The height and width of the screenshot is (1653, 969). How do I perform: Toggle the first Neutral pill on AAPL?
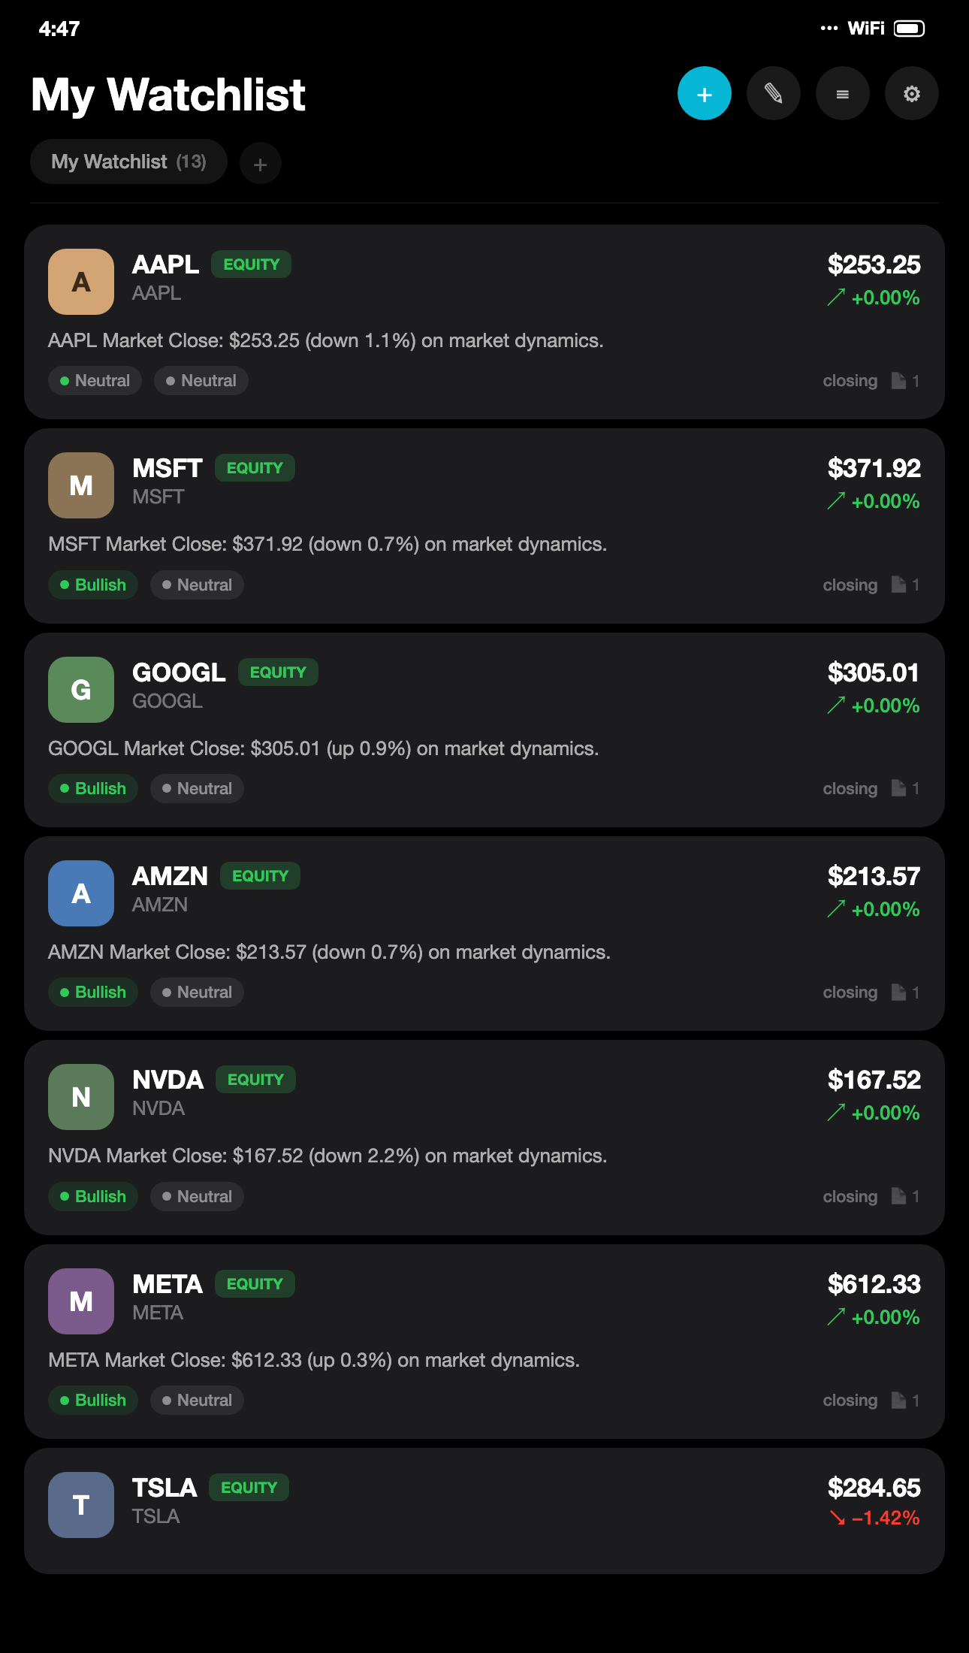tap(95, 380)
